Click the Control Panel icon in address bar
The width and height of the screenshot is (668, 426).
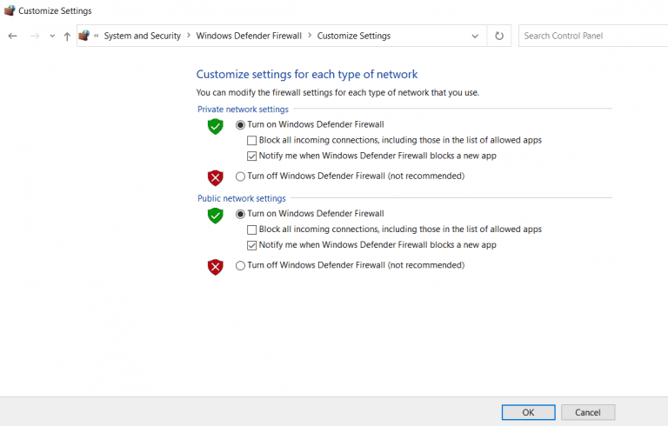[84, 36]
